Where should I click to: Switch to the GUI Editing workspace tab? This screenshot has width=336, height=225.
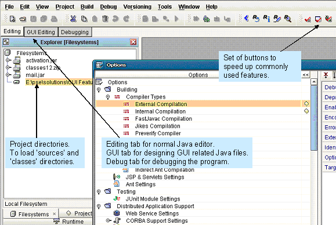click(41, 32)
